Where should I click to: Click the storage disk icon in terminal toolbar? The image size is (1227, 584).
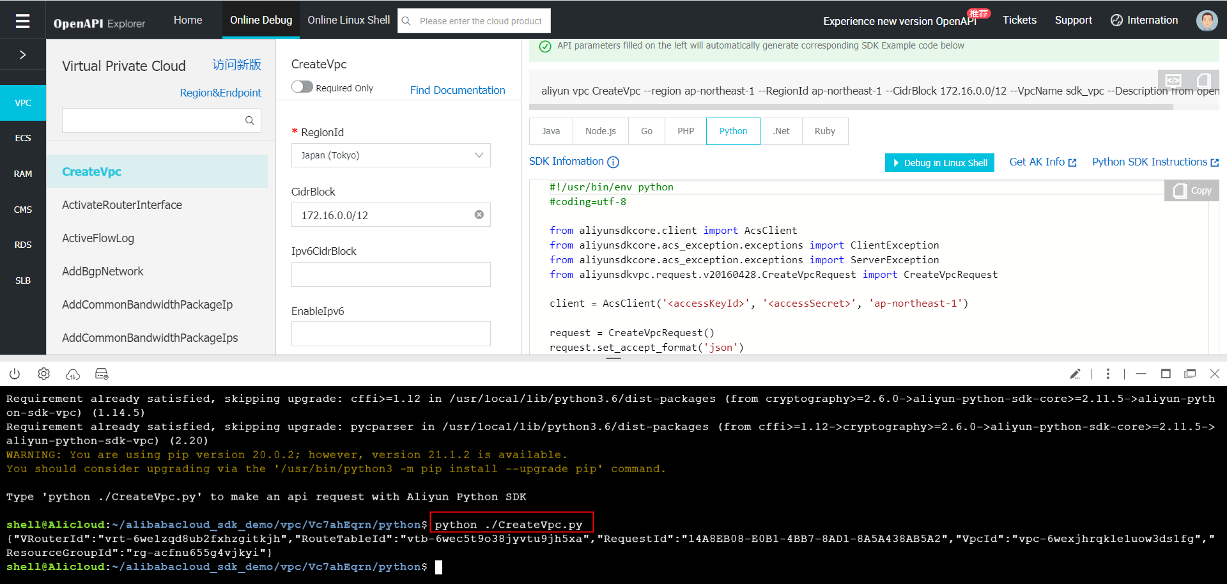[x=102, y=374]
